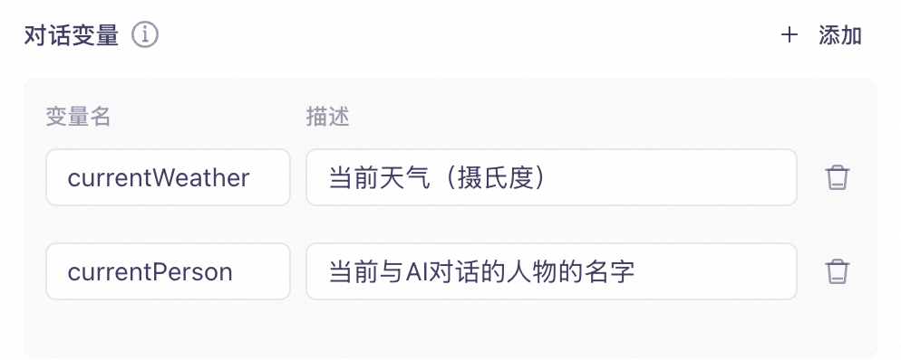Open the 对话变量 info tooltip icon

(145, 35)
